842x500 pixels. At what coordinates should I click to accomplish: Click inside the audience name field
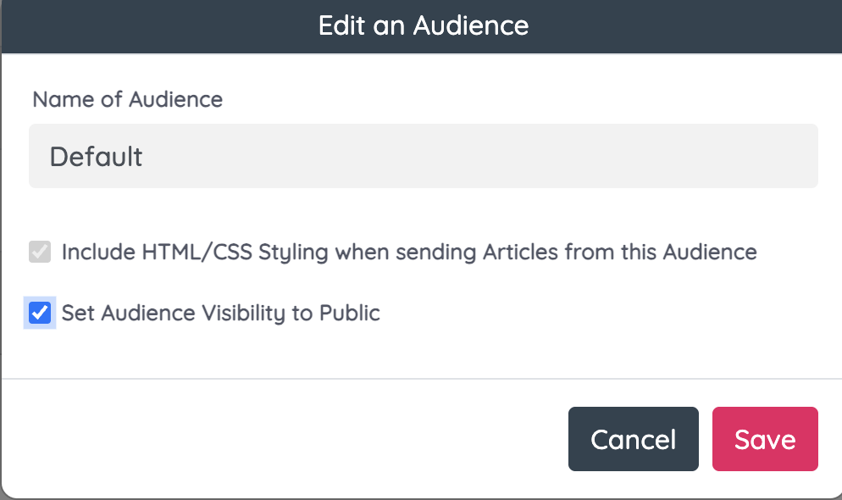tap(339, 156)
